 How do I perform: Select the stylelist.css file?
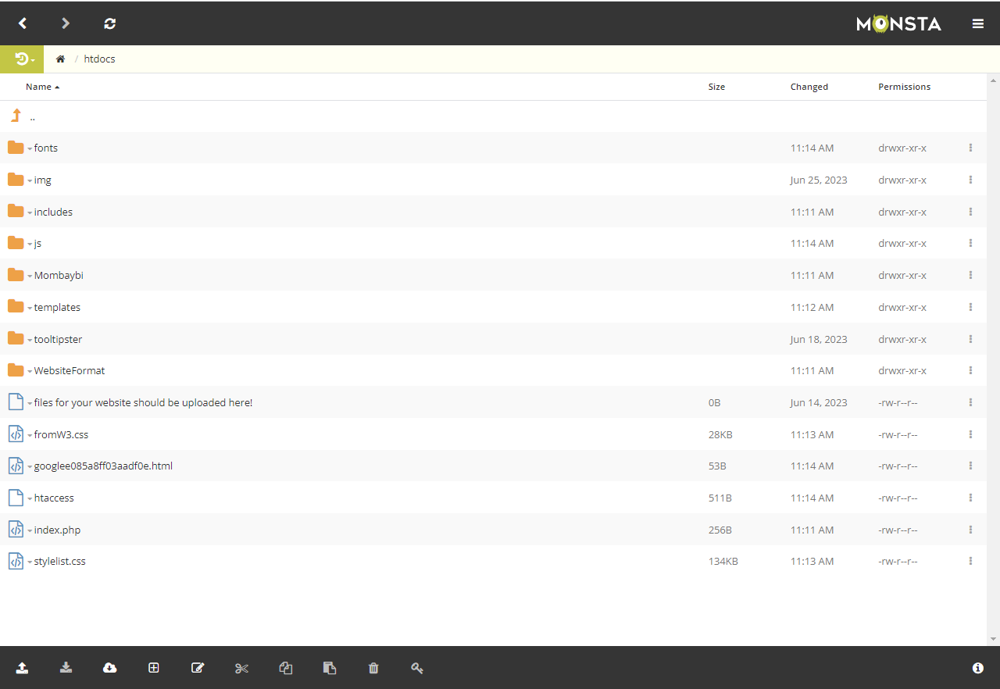click(59, 561)
